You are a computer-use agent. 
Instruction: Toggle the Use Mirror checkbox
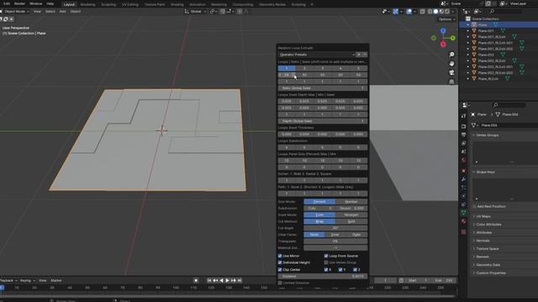point(280,256)
